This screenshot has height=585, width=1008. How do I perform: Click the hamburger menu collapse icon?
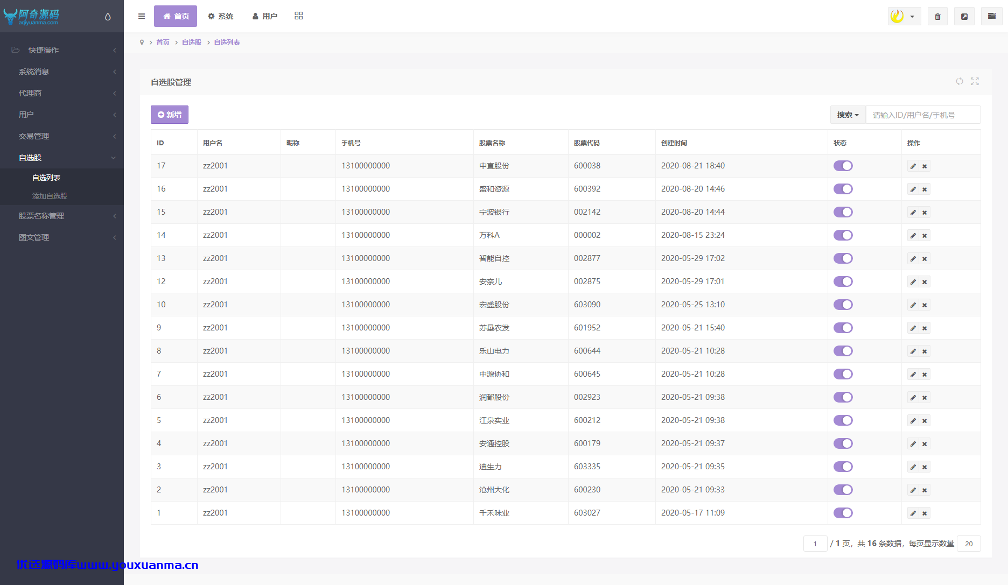tap(142, 16)
